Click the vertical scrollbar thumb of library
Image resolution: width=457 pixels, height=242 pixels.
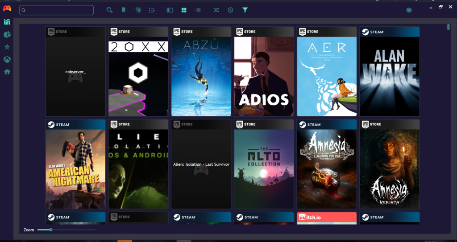(448, 27)
